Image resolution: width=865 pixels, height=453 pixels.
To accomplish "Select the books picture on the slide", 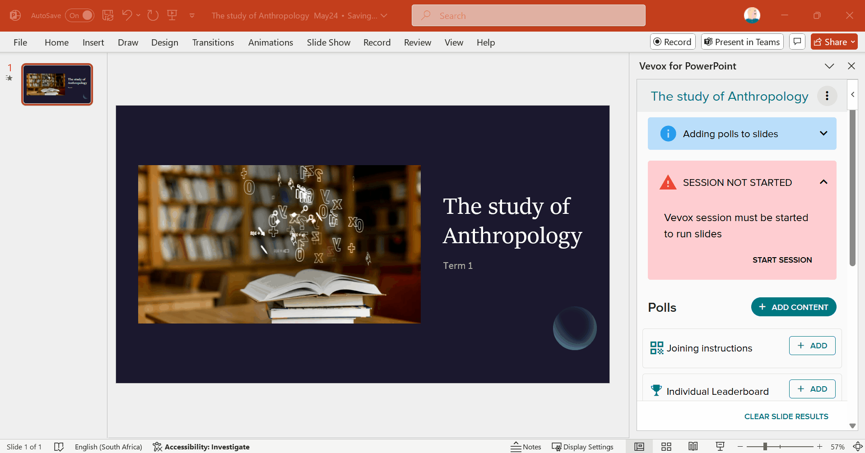I will coord(279,244).
